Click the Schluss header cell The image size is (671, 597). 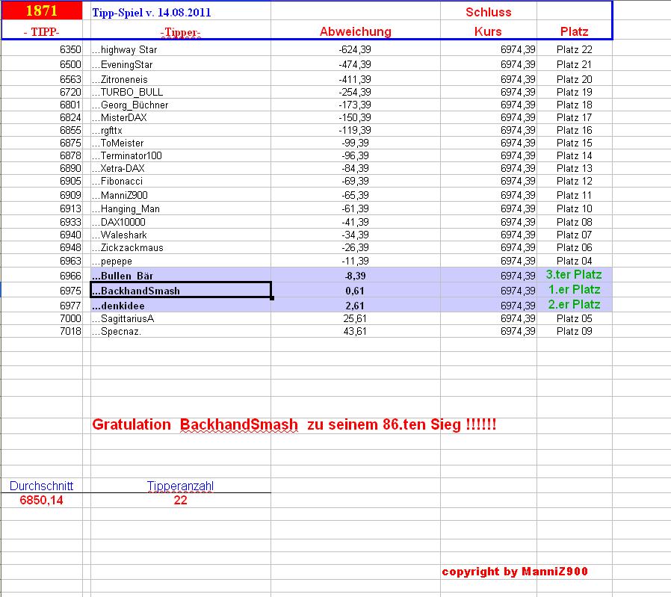pos(488,12)
